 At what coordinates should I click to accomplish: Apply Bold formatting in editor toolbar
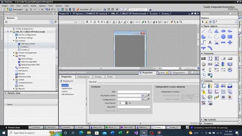pos(87,22)
